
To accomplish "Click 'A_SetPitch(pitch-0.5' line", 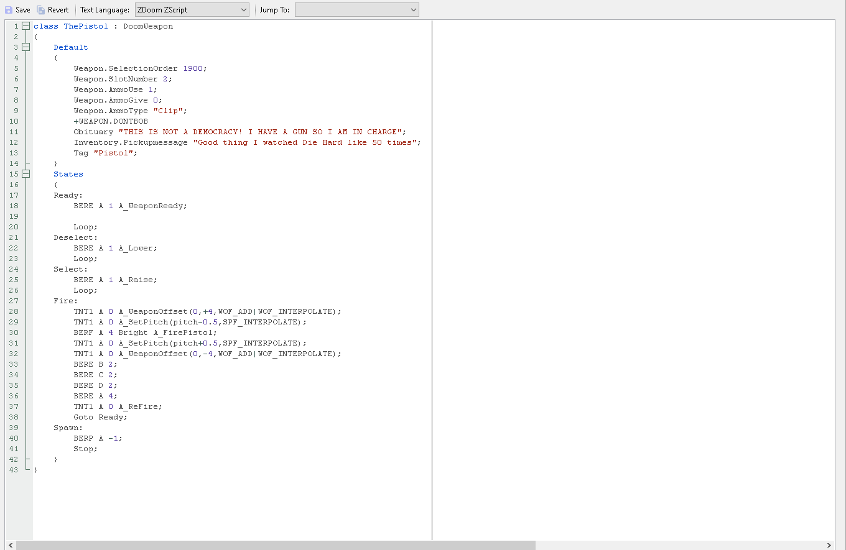I will coord(190,322).
